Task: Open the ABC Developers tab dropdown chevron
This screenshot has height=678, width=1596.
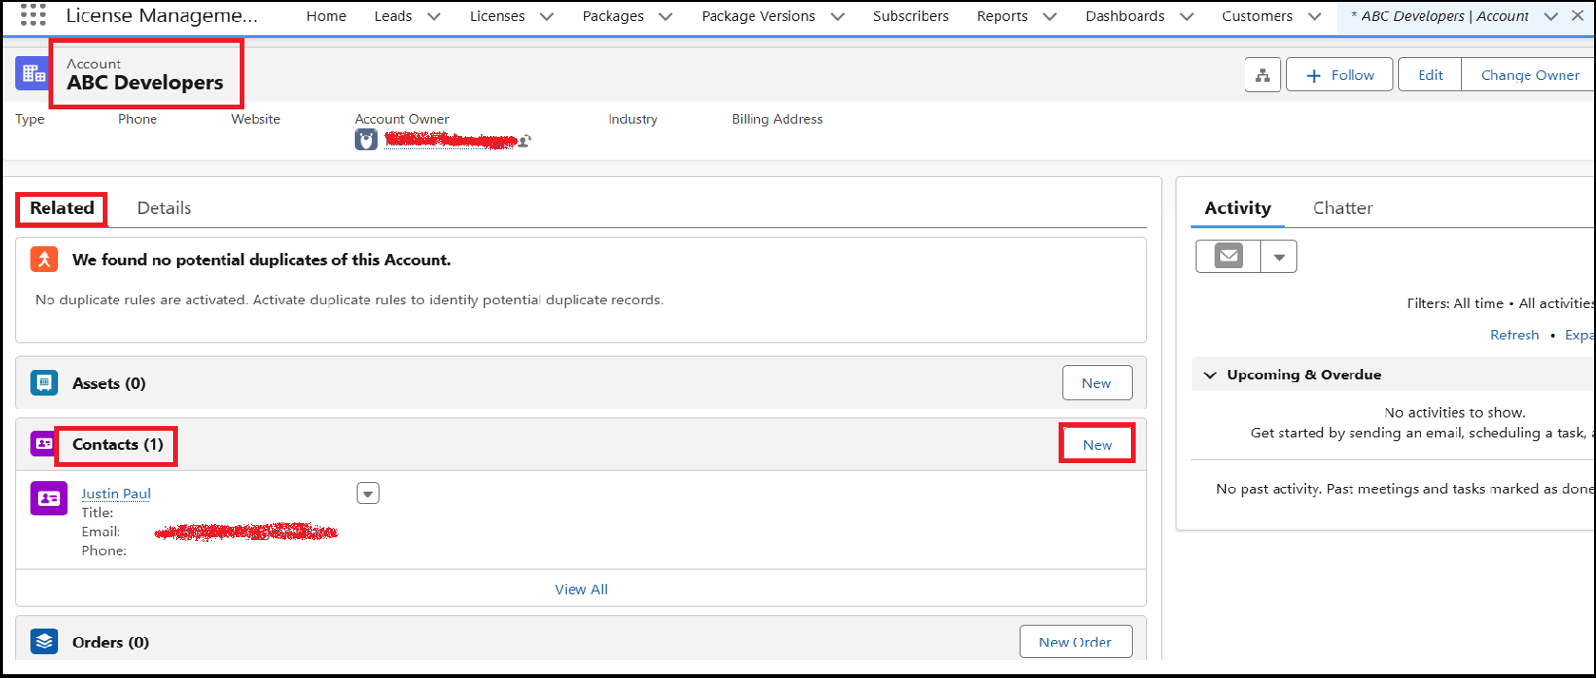Action: click(x=1550, y=16)
